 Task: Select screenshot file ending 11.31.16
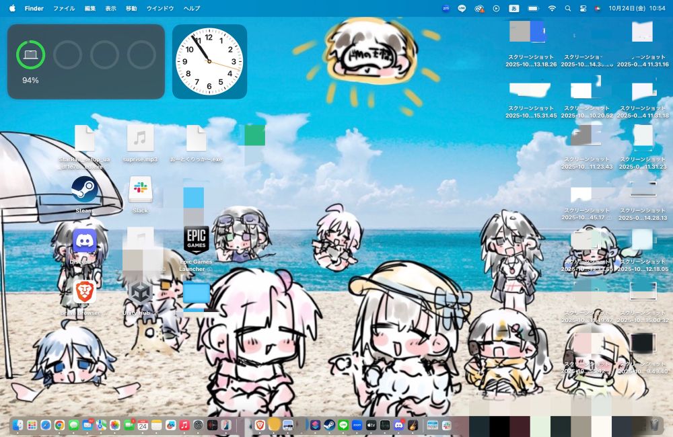click(x=643, y=44)
